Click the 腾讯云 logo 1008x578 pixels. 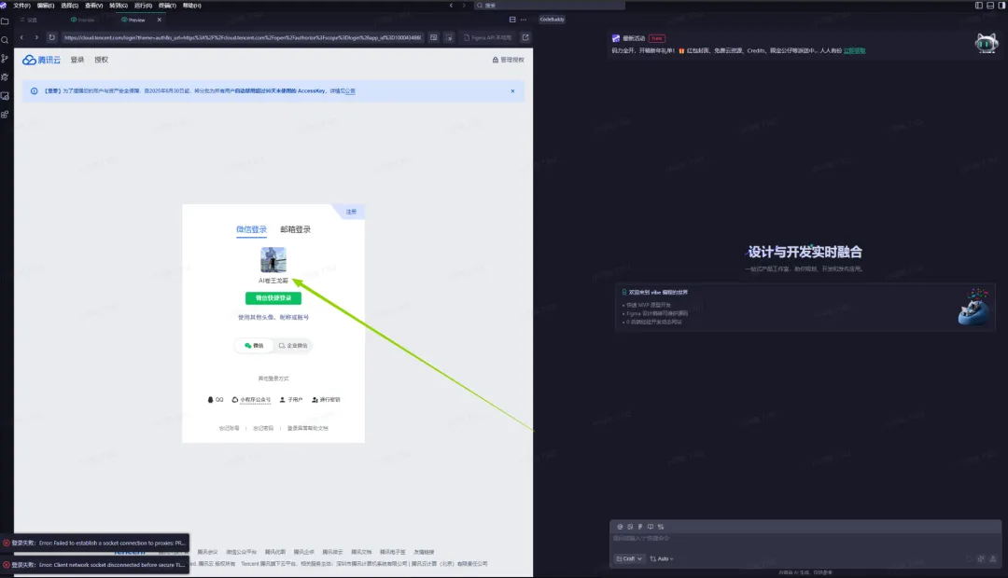[x=41, y=60]
